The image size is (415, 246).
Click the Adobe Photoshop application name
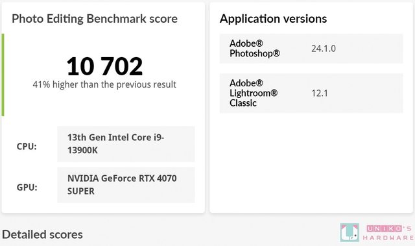(255, 49)
